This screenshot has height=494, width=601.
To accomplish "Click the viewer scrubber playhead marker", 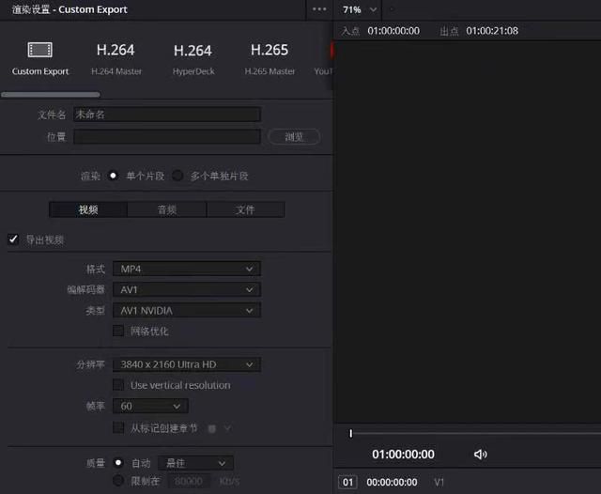I will click(x=350, y=434).
